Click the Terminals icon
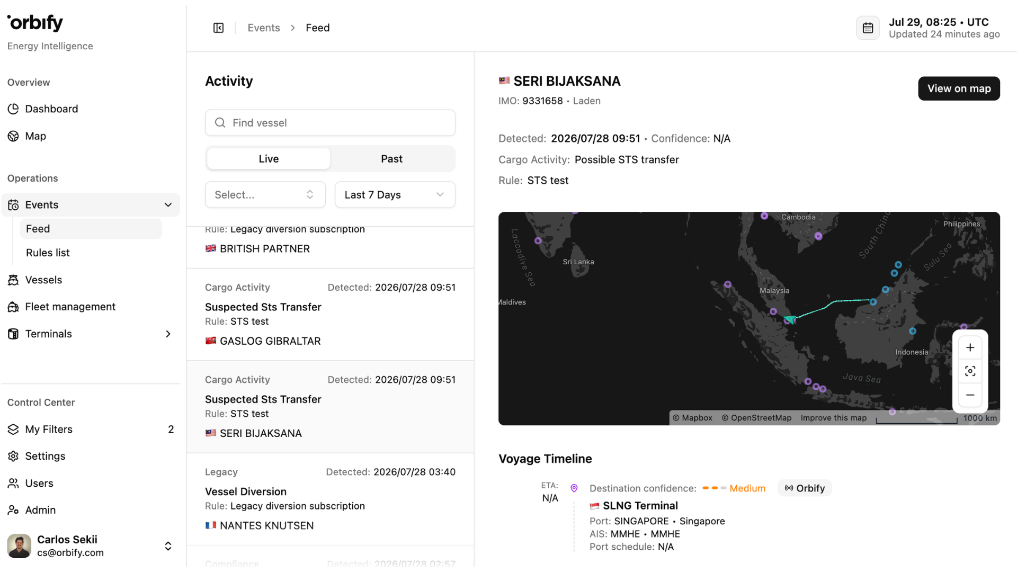This screenshot has width=1017, height=572. 13,334
